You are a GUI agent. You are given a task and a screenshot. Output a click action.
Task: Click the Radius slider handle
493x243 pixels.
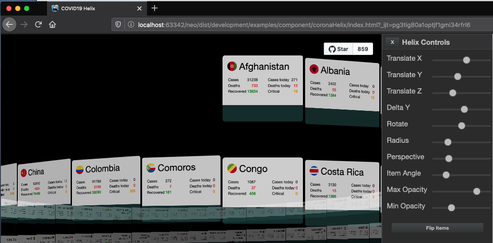448,142
